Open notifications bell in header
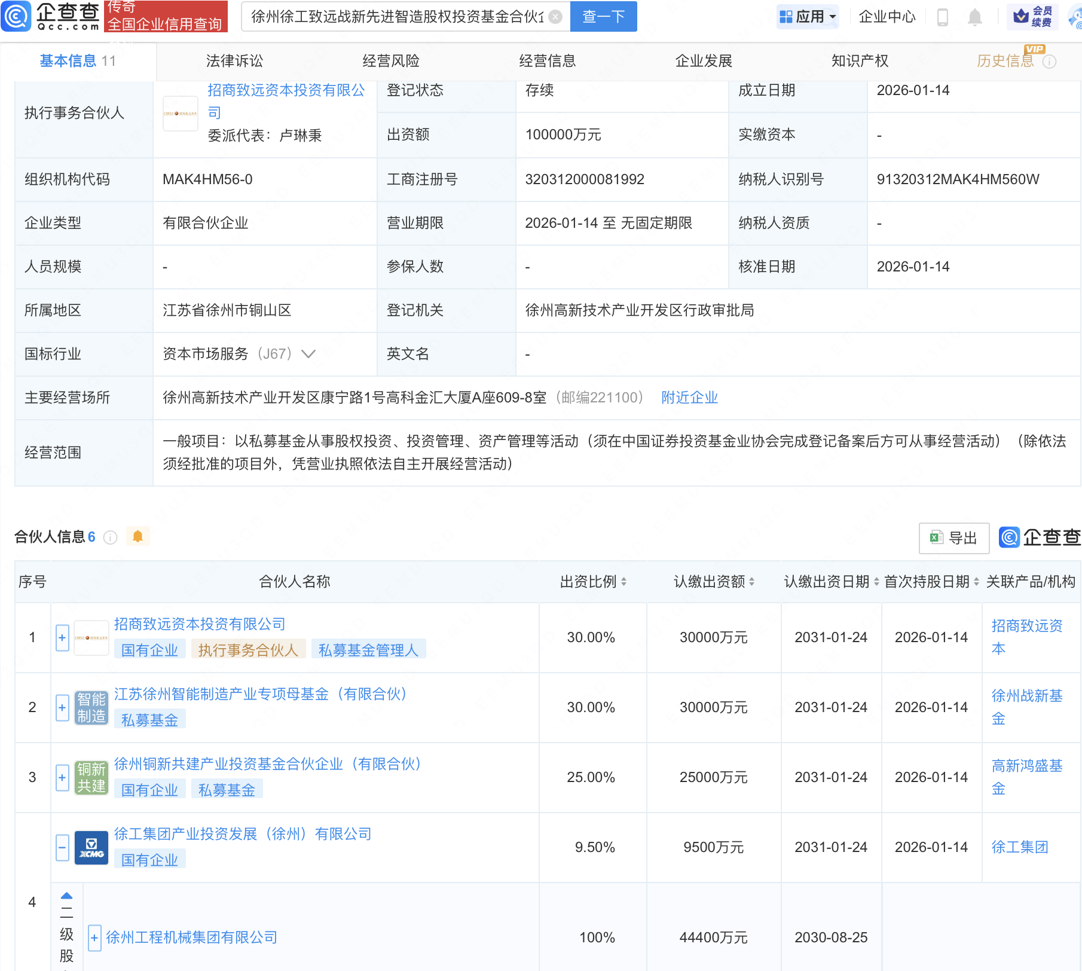This screenshot has height=971, width=1082. pos(975,17)
